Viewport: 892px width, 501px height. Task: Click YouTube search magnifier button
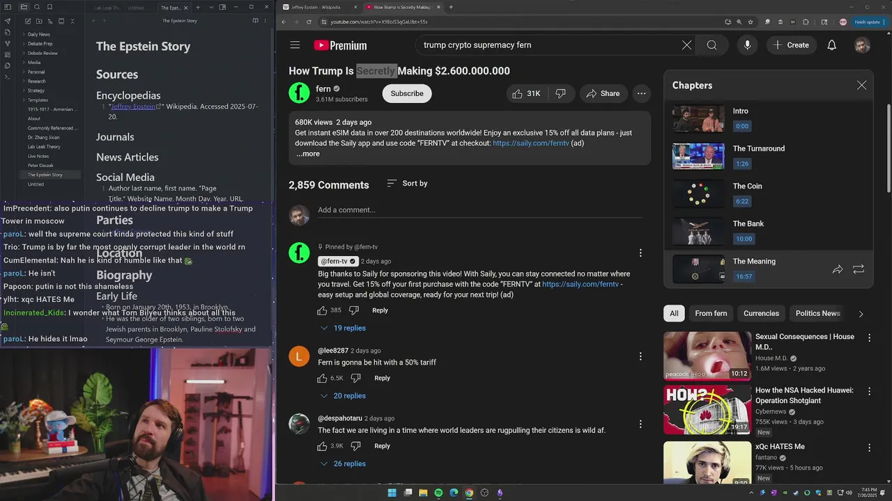(x=712, y=45)
